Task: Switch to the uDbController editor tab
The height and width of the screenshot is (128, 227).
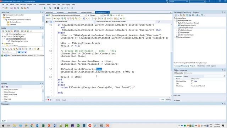Action: 72,12
